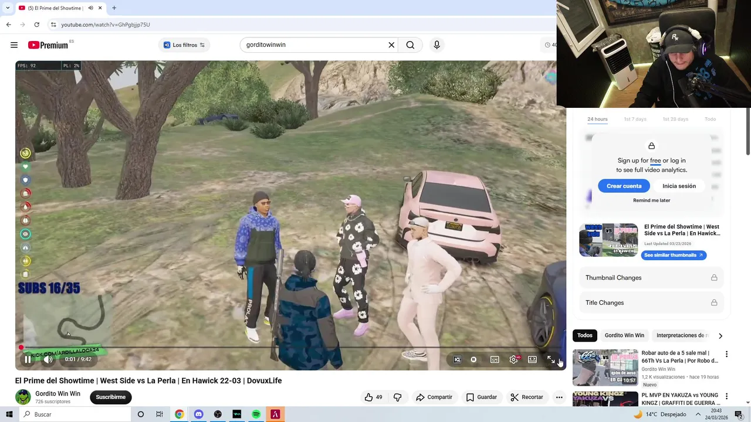This screenshot has width=751, height=422.
Task: Save video with Guardar
Action: coord(482,397)
